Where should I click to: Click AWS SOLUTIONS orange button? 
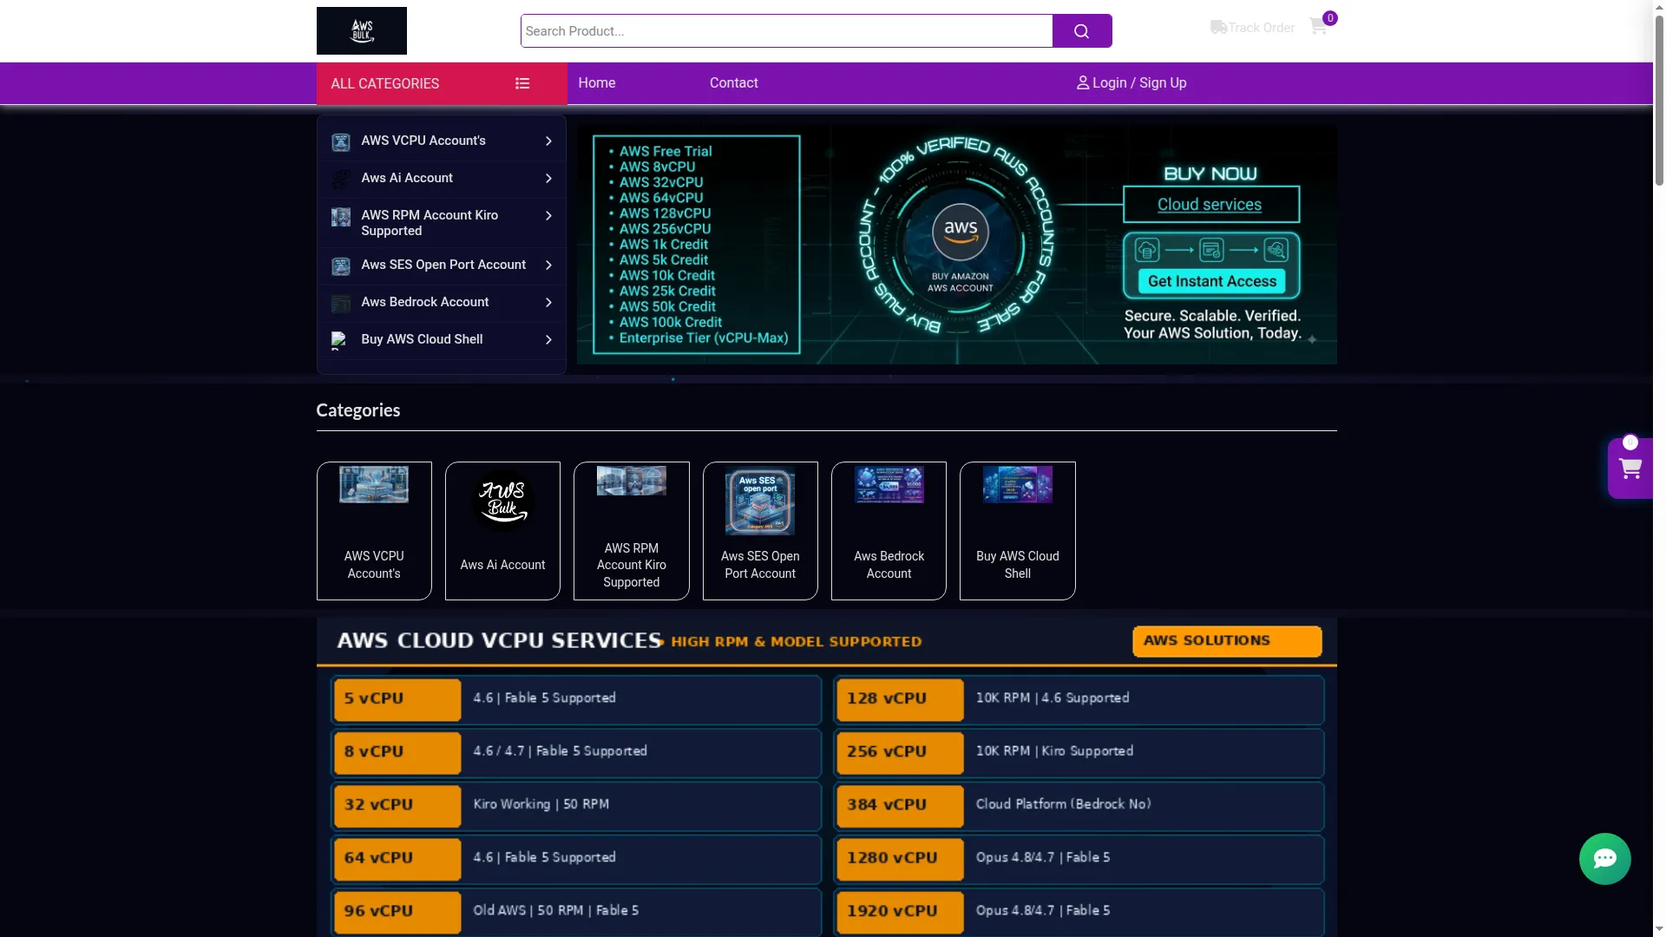(x=1227, y=641)
